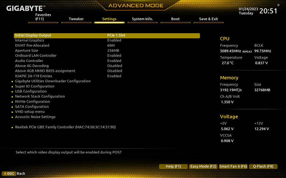Open Network Stack Configuration submenu
This screenshot has width=286, height=178.
point(40,97)
